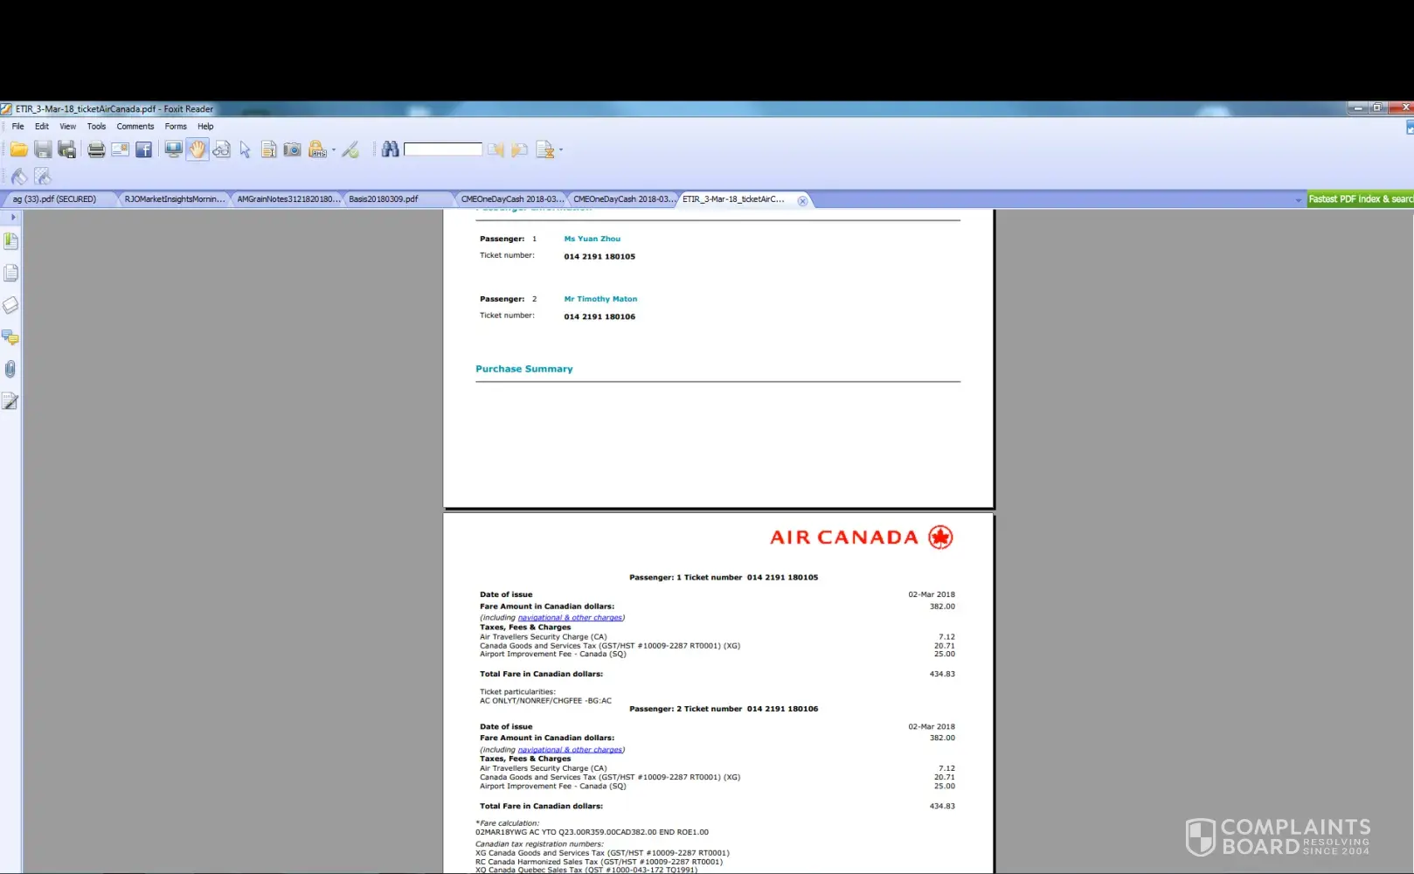
Task: Open the Comments panel in sidebar
Action: pyautogui.click(x=10, y=337)
